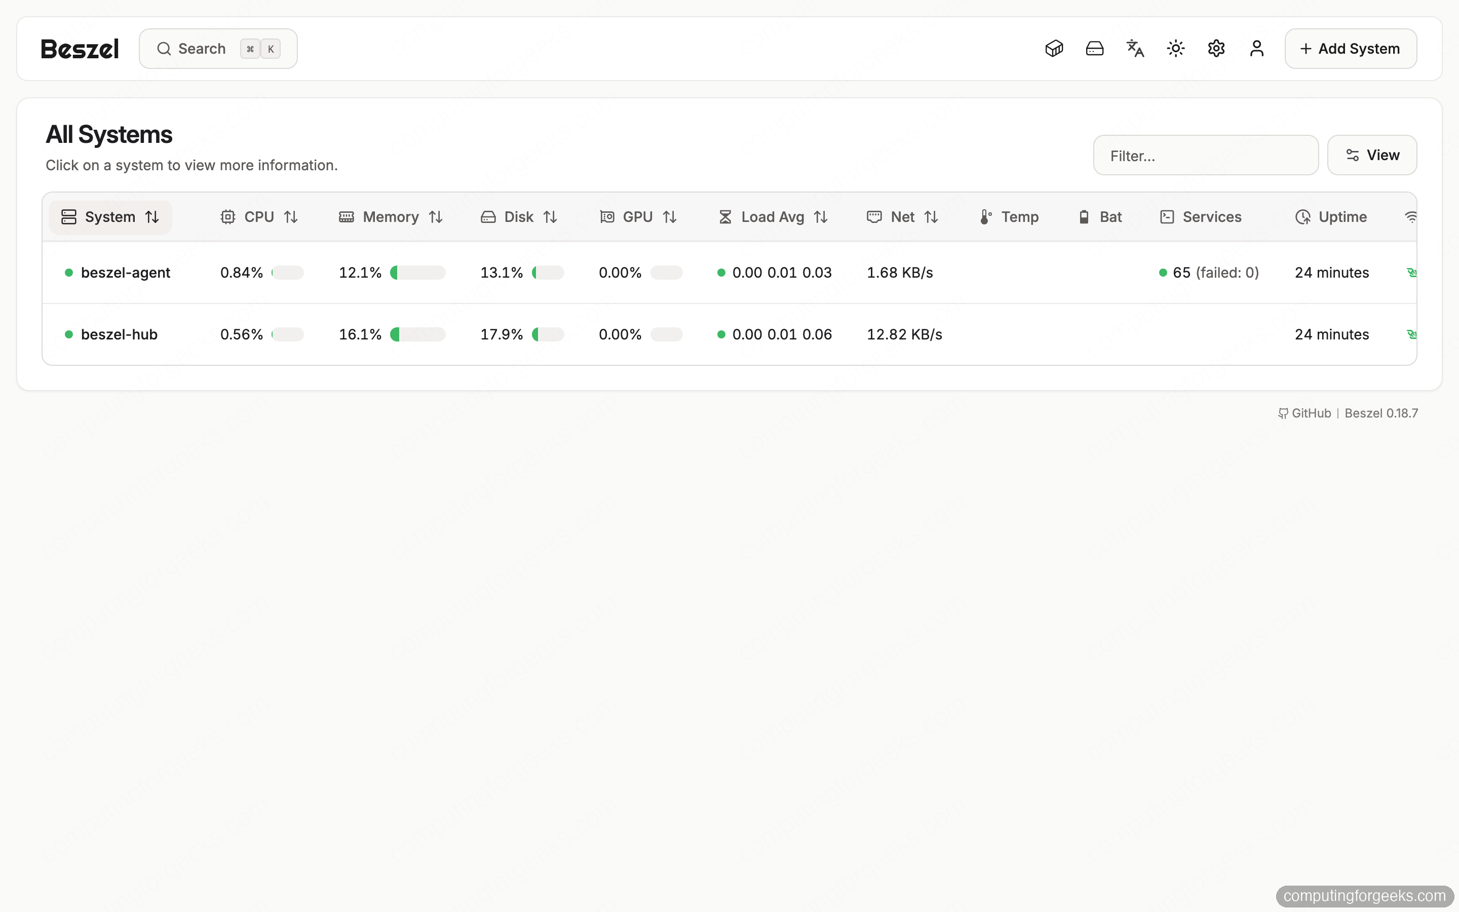Click the Uptime column header
Screen dimensions: 1459x912
click(1331, 216)
